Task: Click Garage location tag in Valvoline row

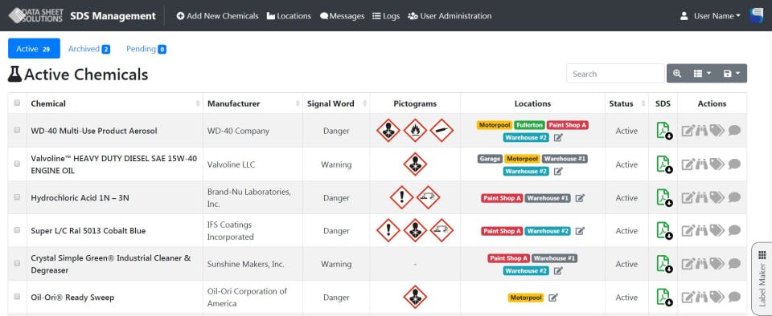Action: point(490,159)
